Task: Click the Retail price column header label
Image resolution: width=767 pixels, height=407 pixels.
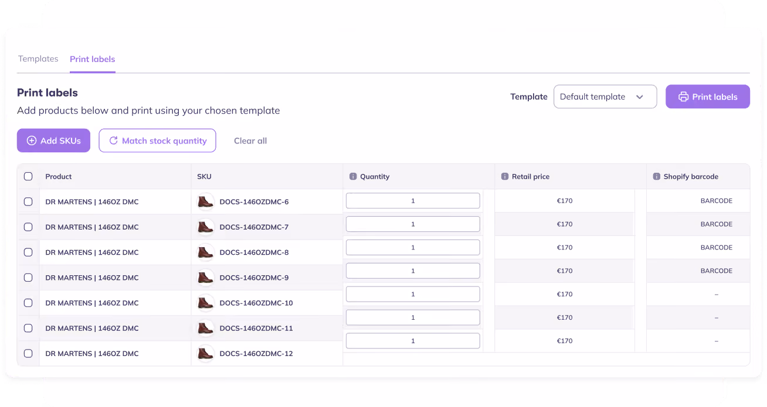Action: (531, 176)
